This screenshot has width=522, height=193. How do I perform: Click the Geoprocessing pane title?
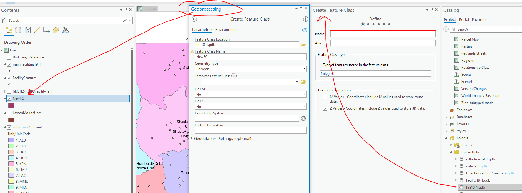click(206, 9)
